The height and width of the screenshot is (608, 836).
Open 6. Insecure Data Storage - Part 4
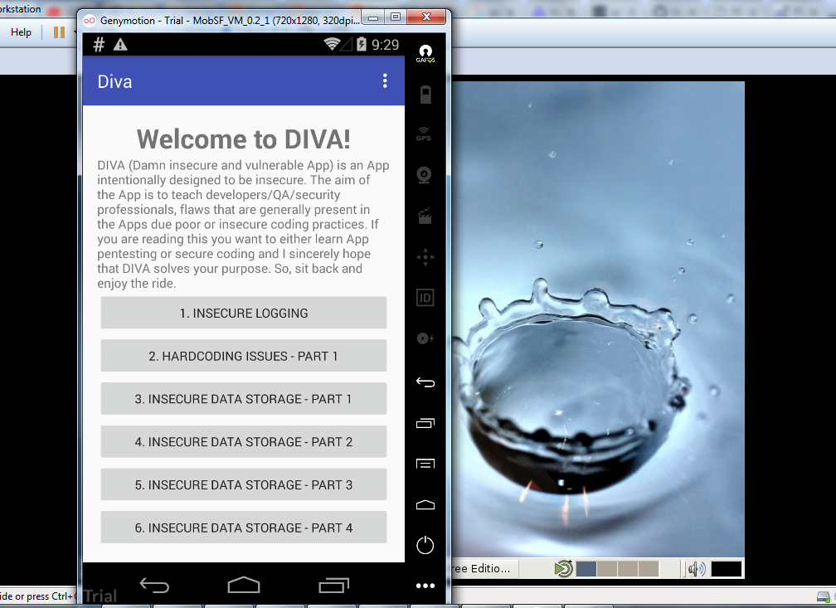point(244,528)
